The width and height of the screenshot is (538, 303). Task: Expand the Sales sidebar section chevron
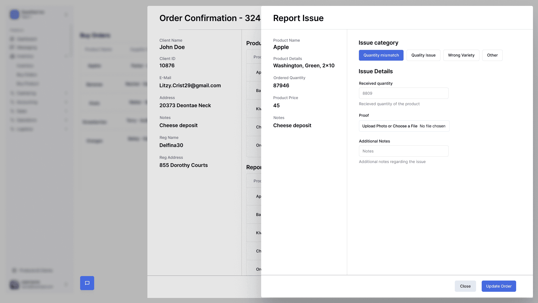coord(66,111)
